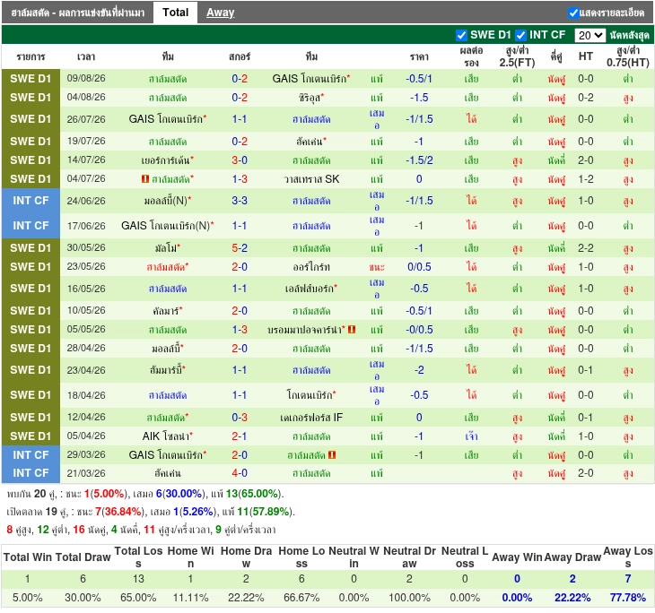The height and width of the screenshot is (613, 655).
Task: Click score 2-1 in 05/04/26 row
Action: click(x=240, y=436)
